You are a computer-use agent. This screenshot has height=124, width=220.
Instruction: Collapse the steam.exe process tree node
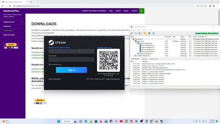[x=133, y=41]
